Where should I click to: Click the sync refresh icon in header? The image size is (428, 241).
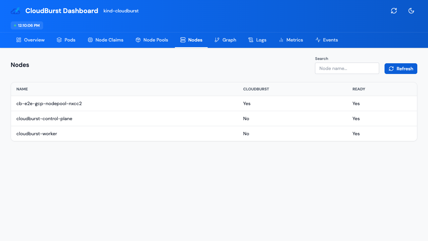coord(394,11)
